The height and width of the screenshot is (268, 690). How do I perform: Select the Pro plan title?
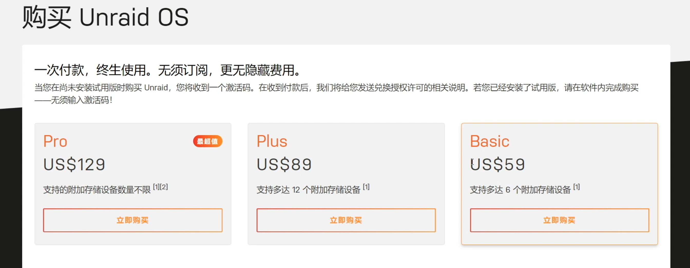pyautogui.click(x=55, y=141)
